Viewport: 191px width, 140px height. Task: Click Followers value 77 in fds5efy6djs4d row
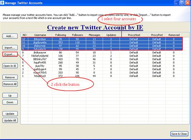(x=77, y=56)
